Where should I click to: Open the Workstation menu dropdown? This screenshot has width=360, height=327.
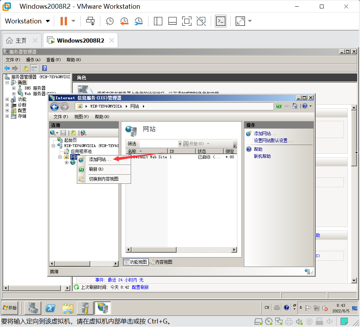[27, 21]
